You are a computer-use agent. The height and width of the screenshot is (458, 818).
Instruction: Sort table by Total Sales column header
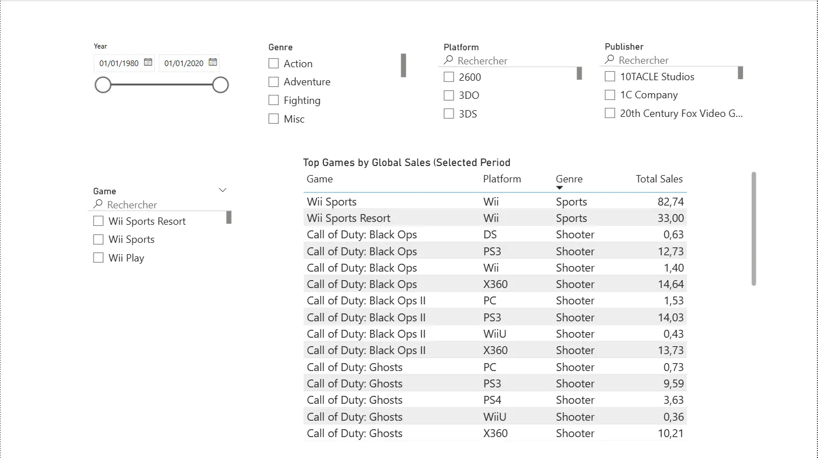[x=659, y=179]
